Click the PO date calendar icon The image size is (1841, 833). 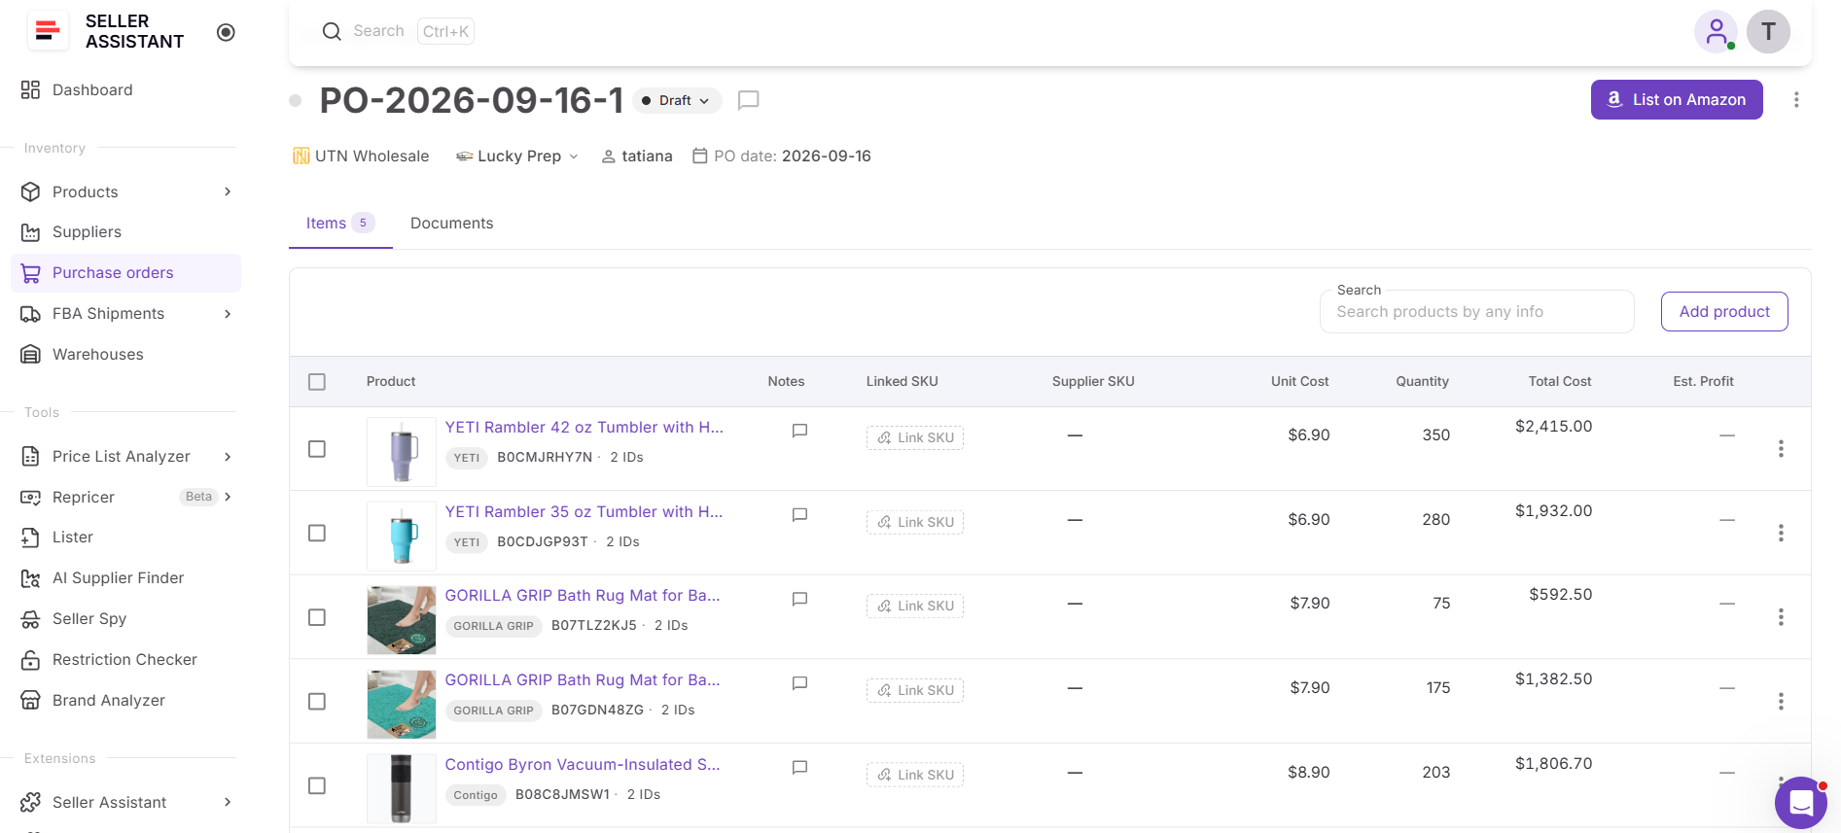[x=699, y=156]
